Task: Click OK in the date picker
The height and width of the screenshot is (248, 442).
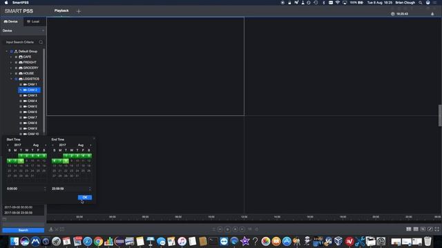Action: [85, 198]
